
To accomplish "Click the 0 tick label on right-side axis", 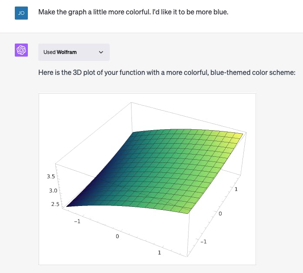I will [220, 214].
